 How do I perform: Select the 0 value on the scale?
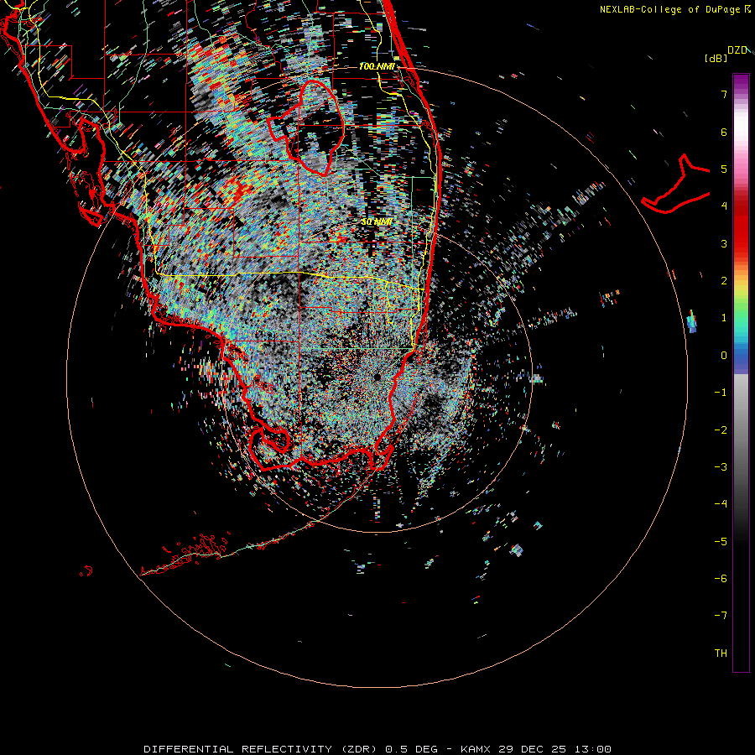724,356
